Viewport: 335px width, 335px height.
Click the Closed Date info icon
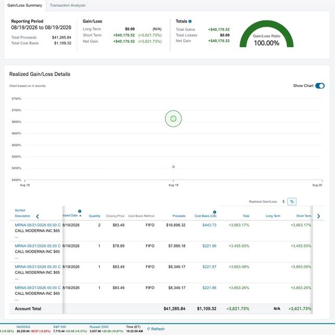pyautogui.click(x=80, y=211)
